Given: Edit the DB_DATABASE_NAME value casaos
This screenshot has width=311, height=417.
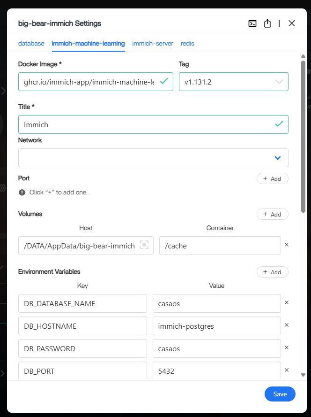Looking at the screenshot, I should [217, 303].
